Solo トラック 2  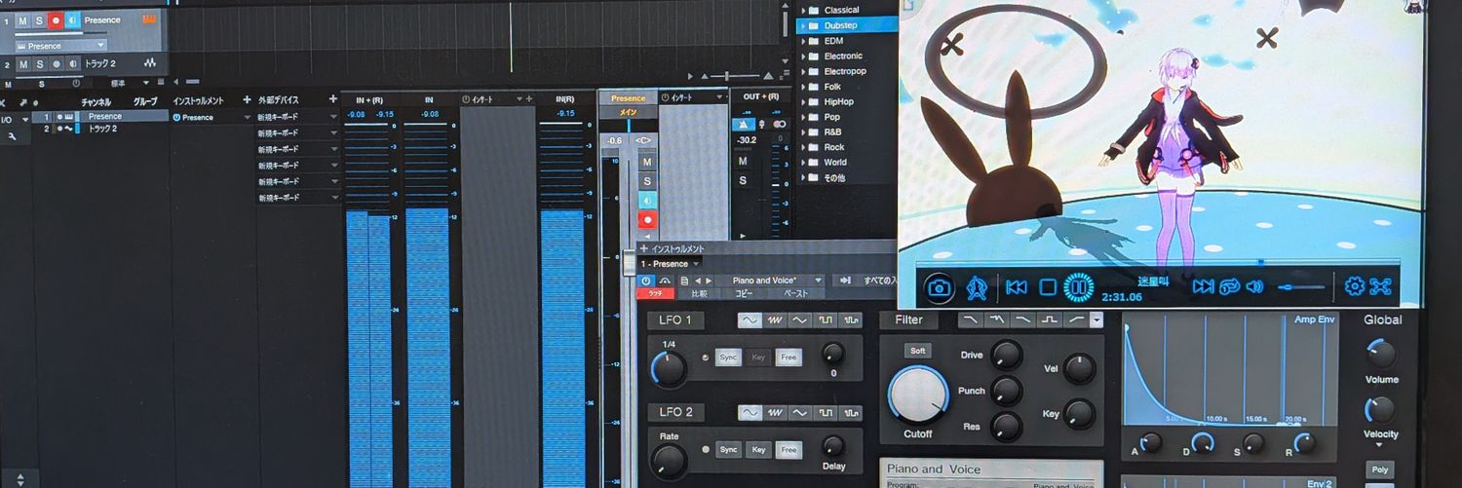pyautogui.click(x=39, y=64)
